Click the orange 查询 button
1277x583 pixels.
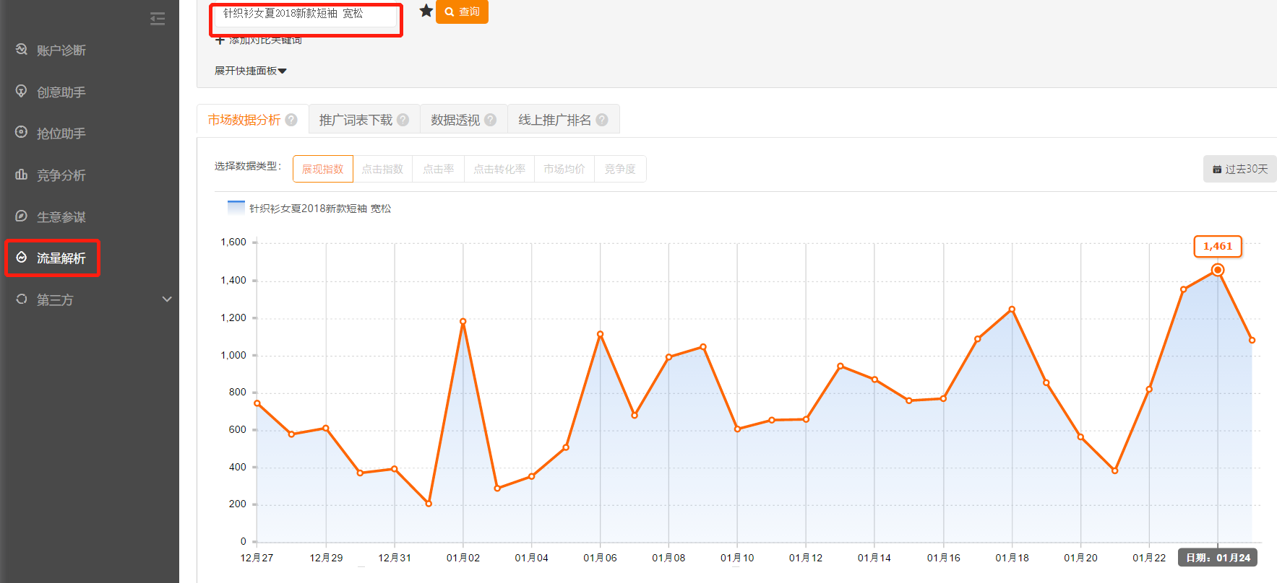coord(462,12)
